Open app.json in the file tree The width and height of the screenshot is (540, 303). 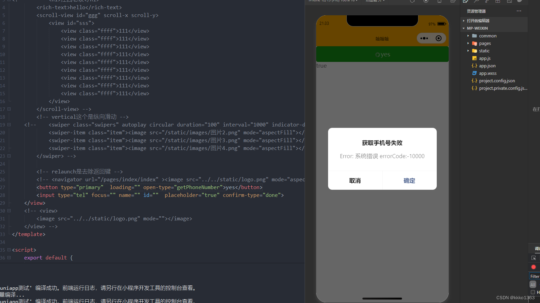click(x=487, y=66)
